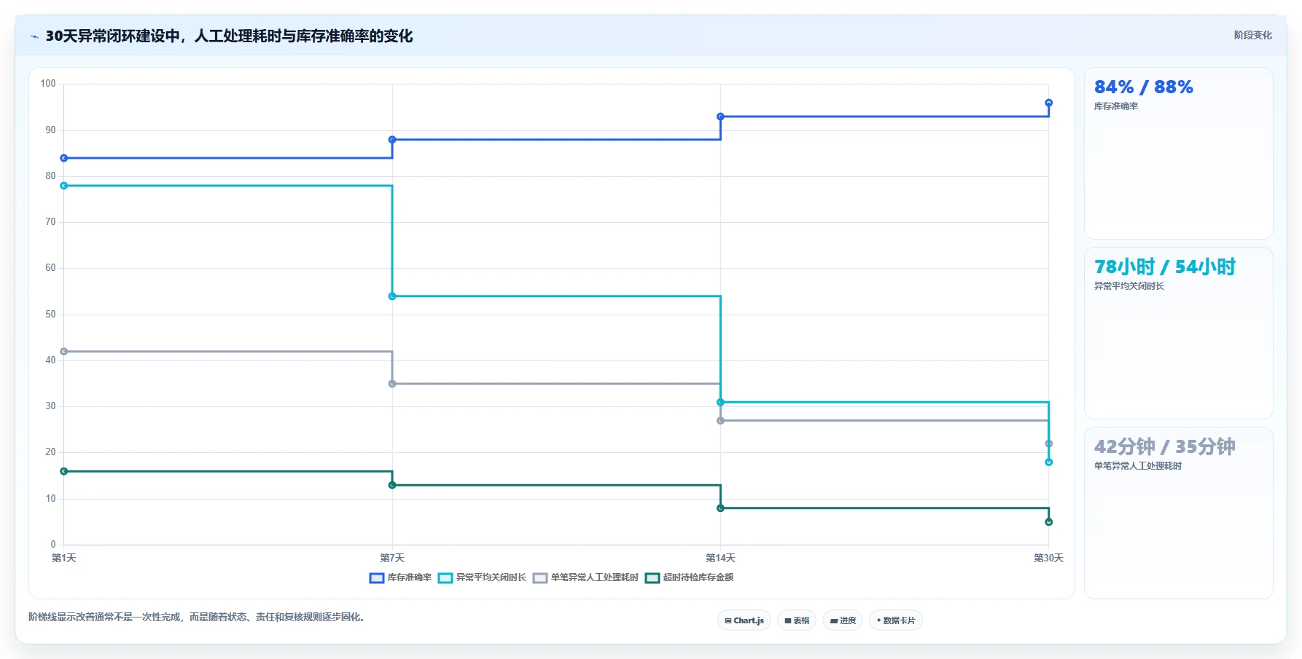The height and width of the screenshot is (659, 1302).
Task: Click the footer note starting with 阶梯线显示改善
Action: click(198, 617)
